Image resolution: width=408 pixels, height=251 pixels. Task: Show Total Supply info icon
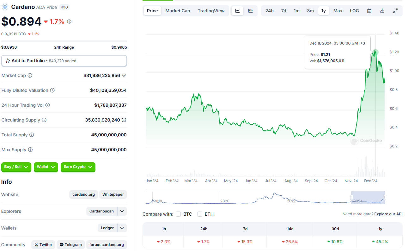coord(32,135)
